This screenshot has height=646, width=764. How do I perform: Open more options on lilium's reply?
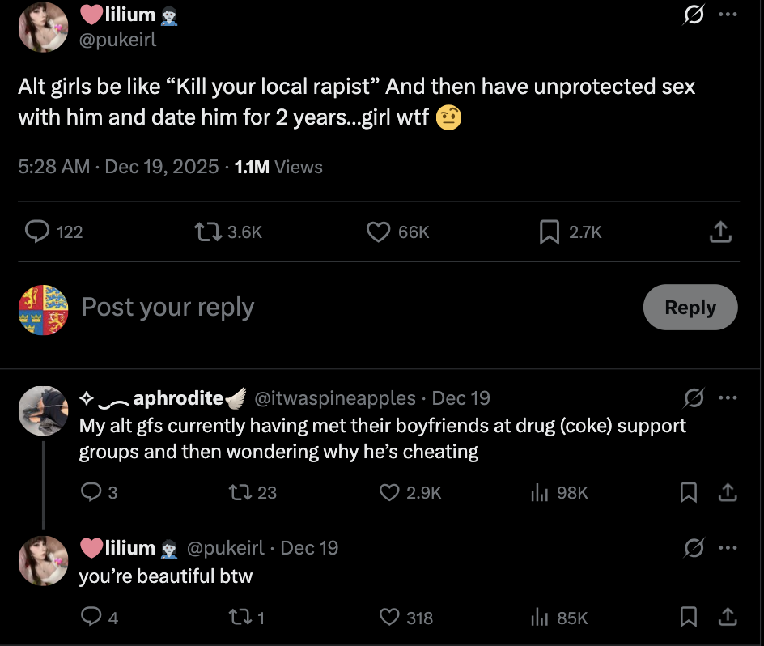(728, 548)
